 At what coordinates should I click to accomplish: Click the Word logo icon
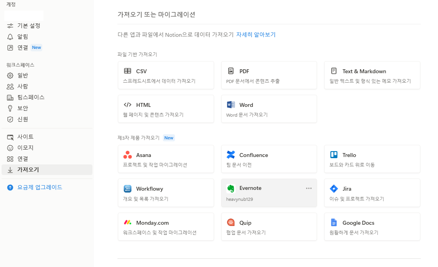point(231,105)
